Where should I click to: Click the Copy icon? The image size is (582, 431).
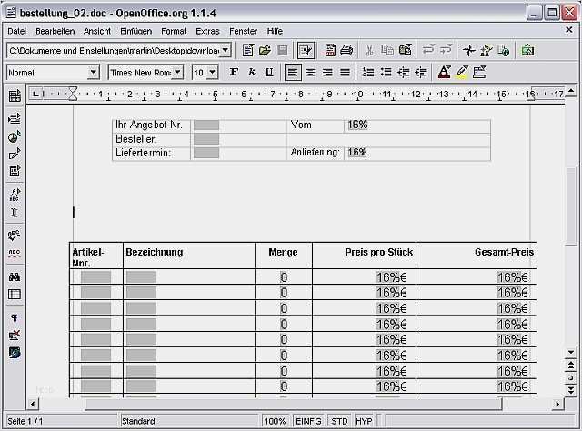[x=387, y=50]
